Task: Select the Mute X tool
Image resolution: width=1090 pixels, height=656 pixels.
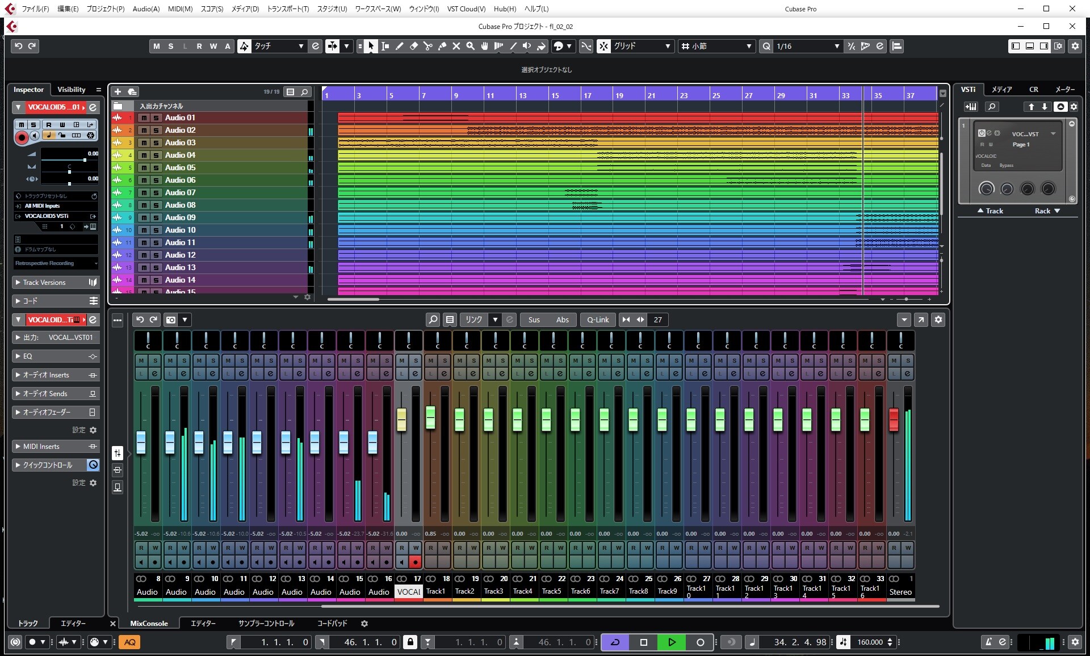Action: coord(456,47)
